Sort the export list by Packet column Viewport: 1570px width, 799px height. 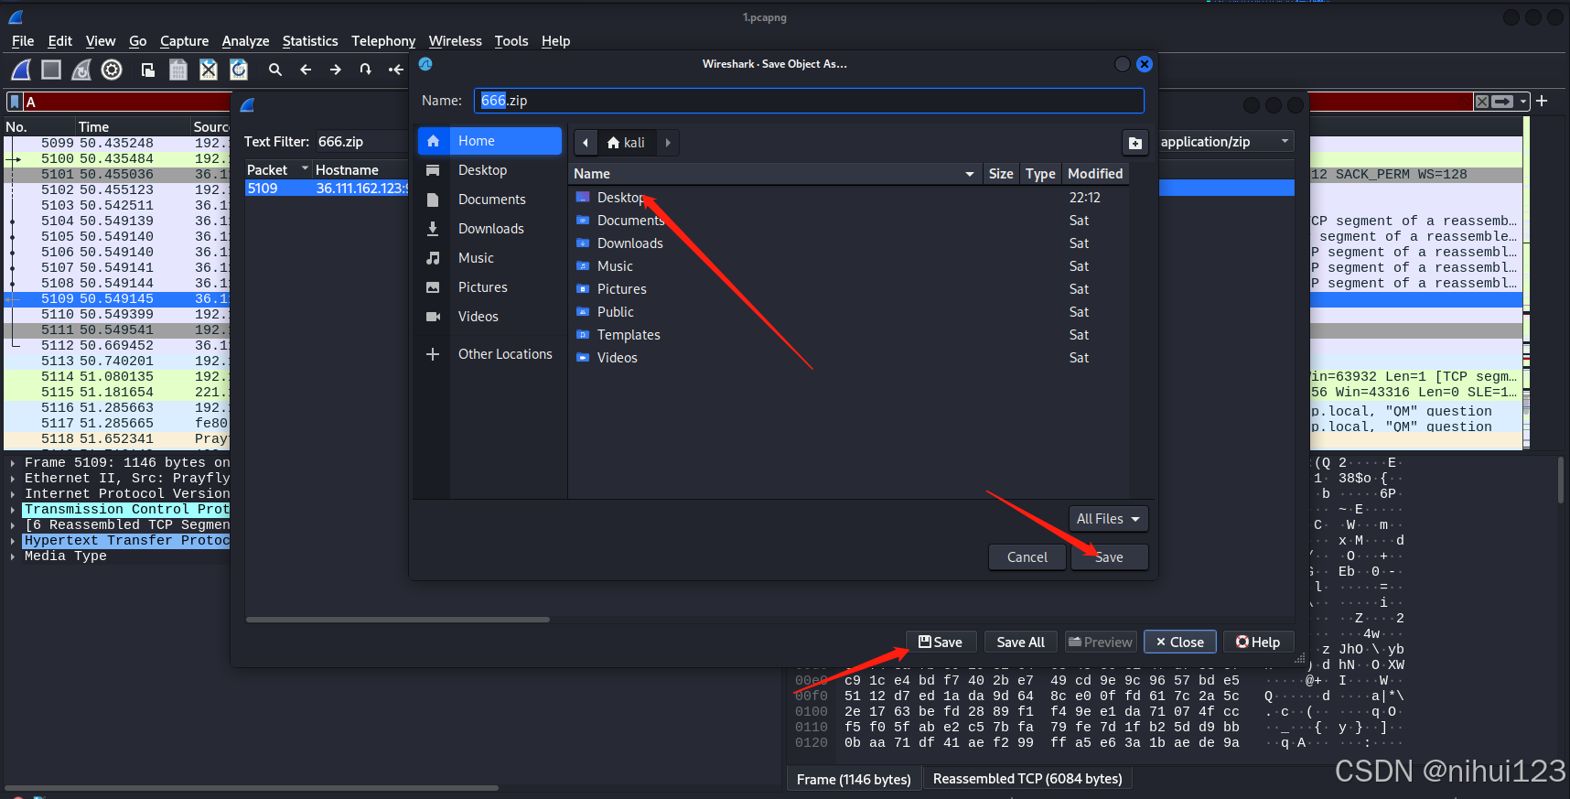tap(278, 170)
